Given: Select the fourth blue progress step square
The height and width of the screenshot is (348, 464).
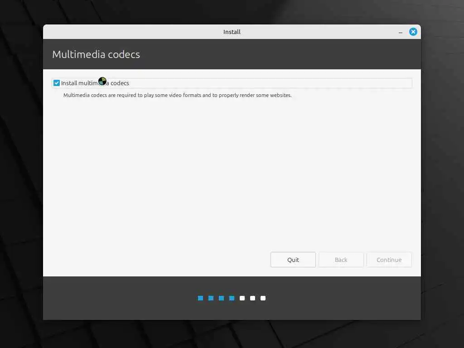Looking at the screenshot, I should click(232, 298).
